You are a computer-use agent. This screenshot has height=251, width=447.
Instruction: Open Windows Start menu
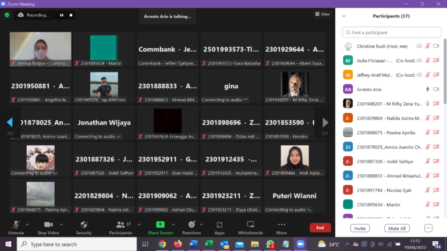[x=8, y=244]
